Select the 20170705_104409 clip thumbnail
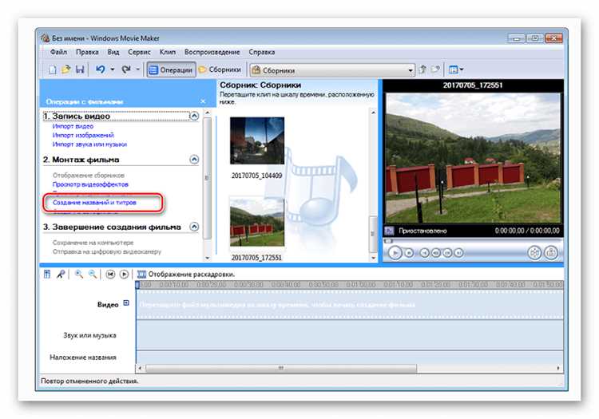The width and height of the screenshot is (599, 419). tap(257, 140)
